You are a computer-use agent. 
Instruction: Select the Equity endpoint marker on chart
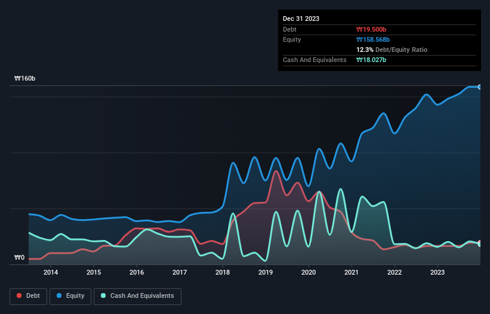tap(480, 87)
